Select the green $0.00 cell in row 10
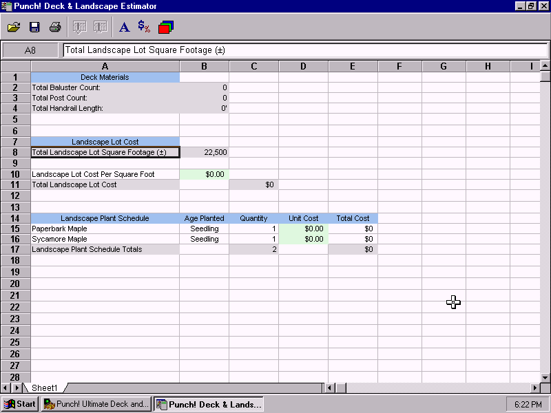 coord(204,174)
